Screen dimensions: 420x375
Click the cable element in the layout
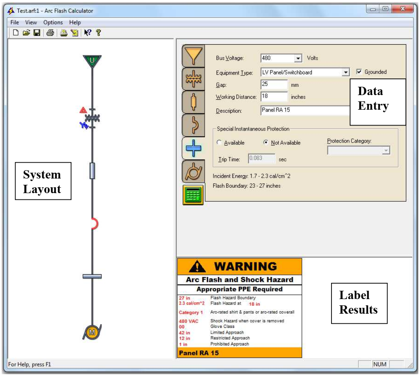tap(92, 171)
